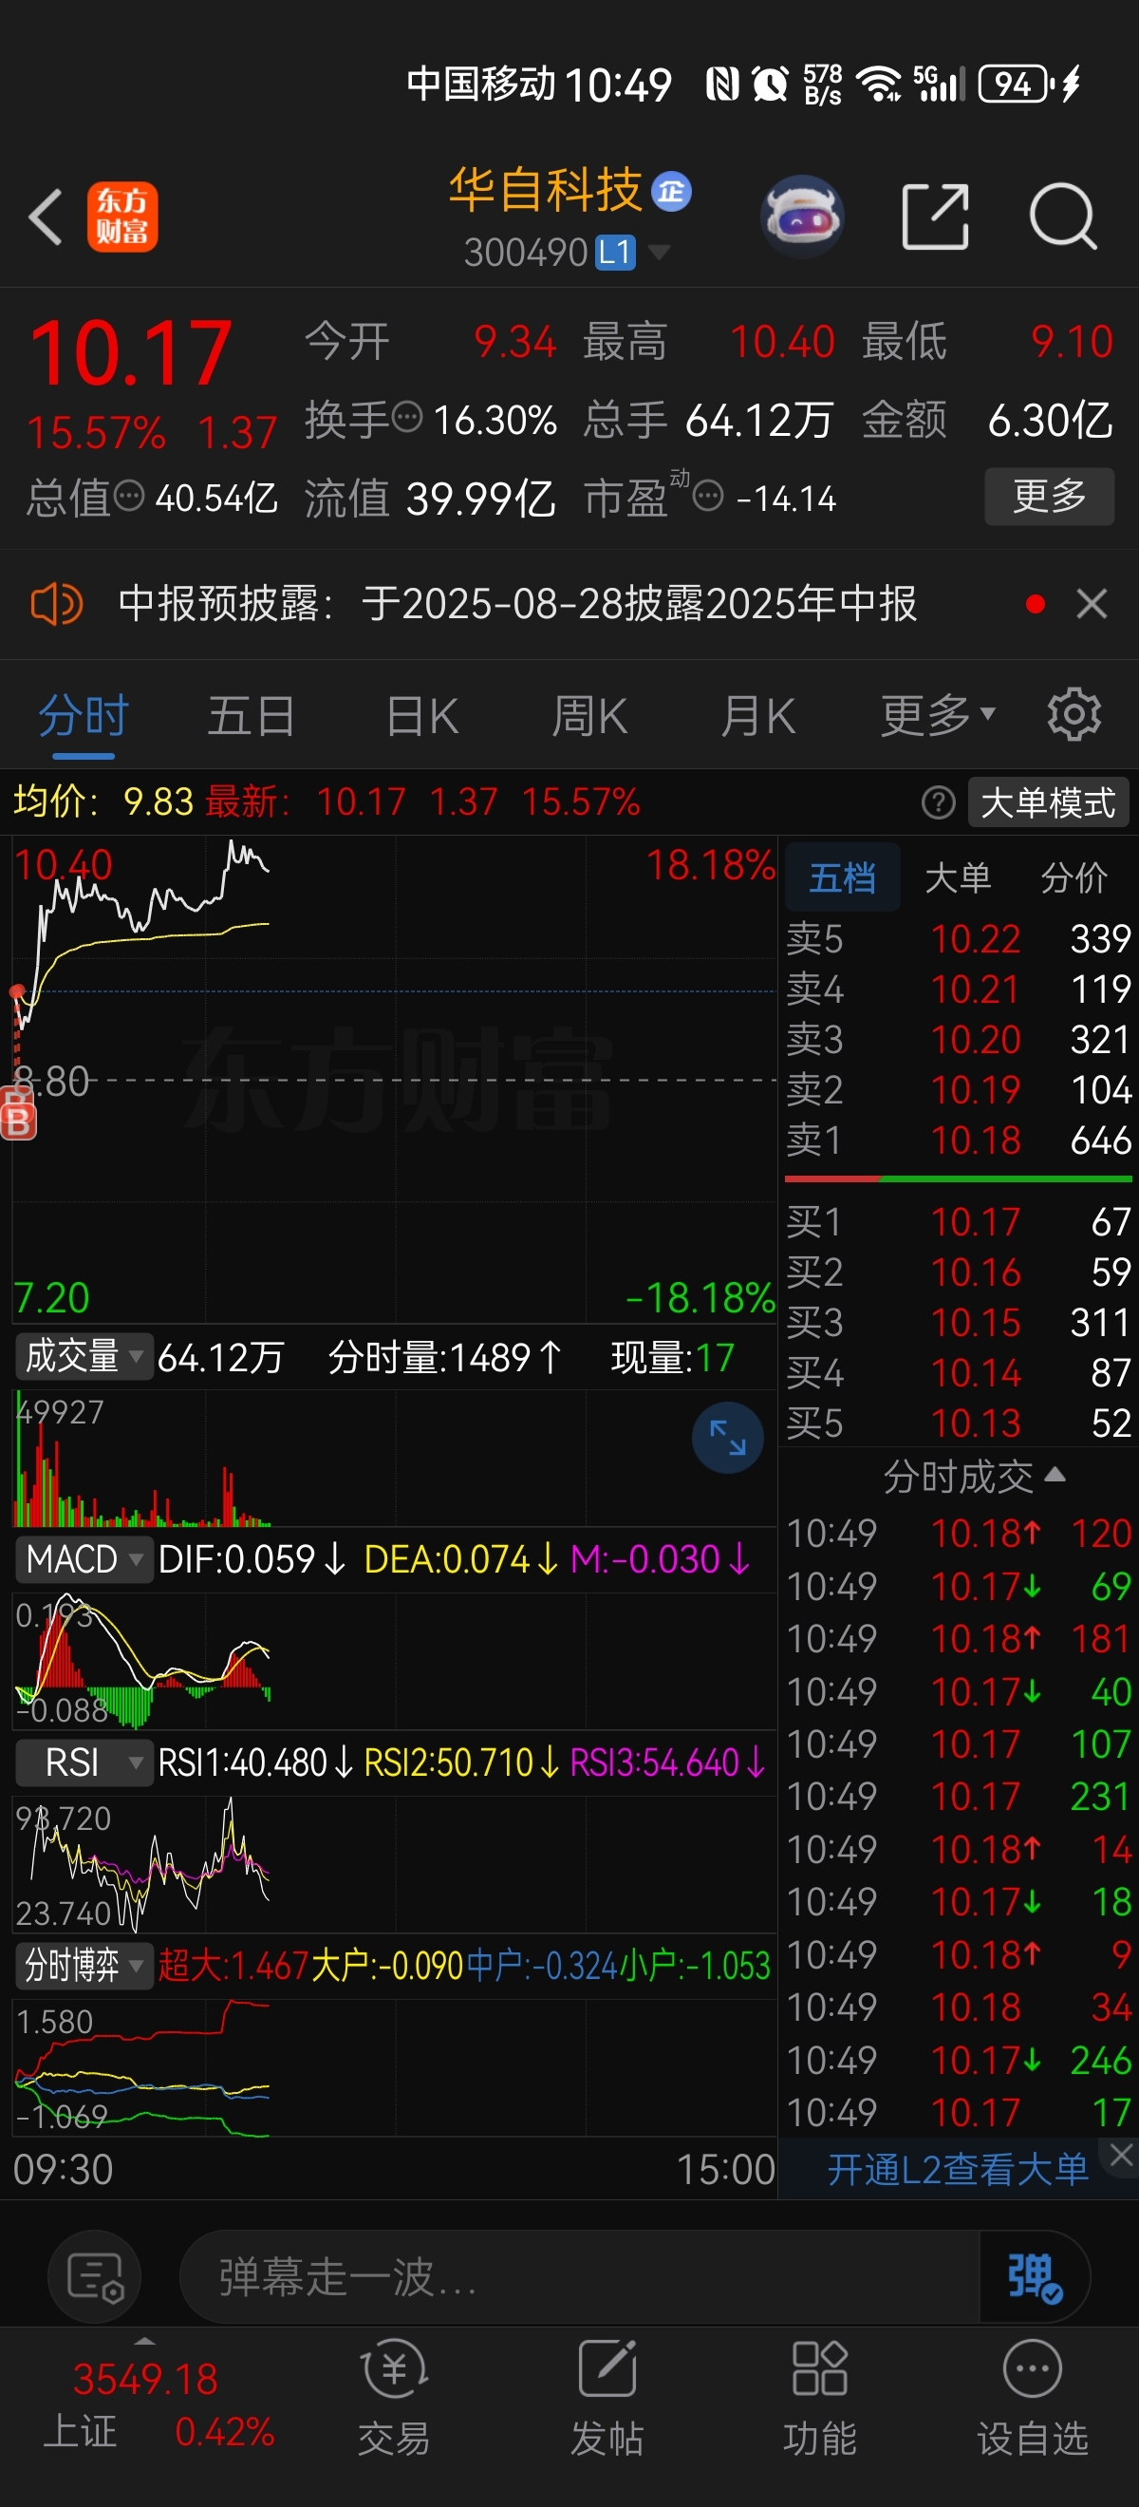
Task: Tap the 买5 10.13 order row
Action: pos(958,1423)
